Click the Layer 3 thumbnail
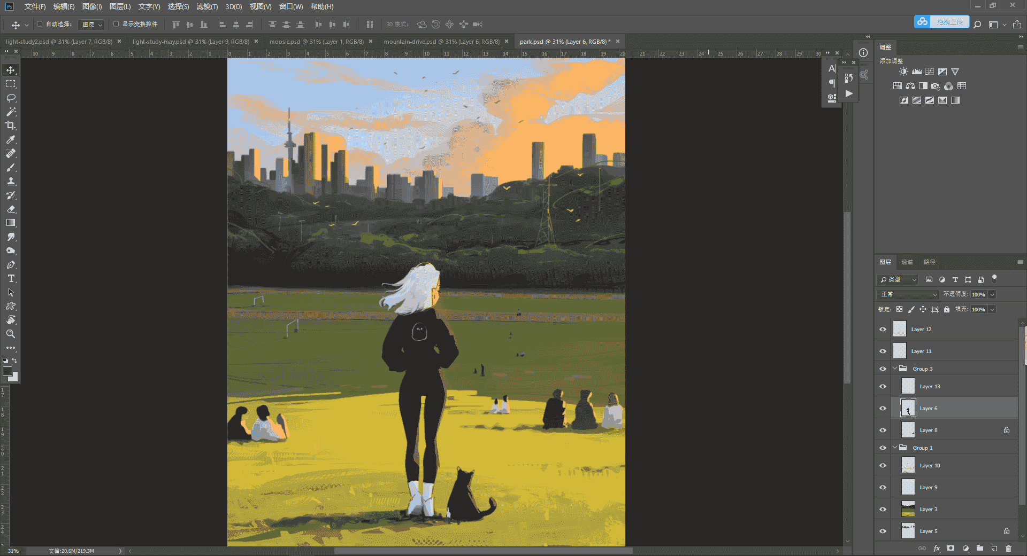This screenshot has width=1027, height=556. (x=908, y=510)
